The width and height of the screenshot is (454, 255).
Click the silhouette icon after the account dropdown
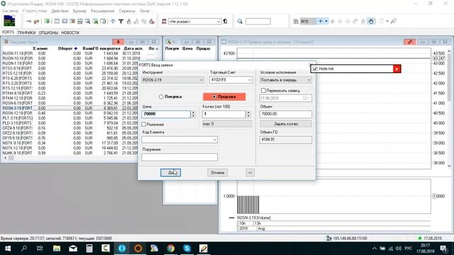click(x=226, y=21)
